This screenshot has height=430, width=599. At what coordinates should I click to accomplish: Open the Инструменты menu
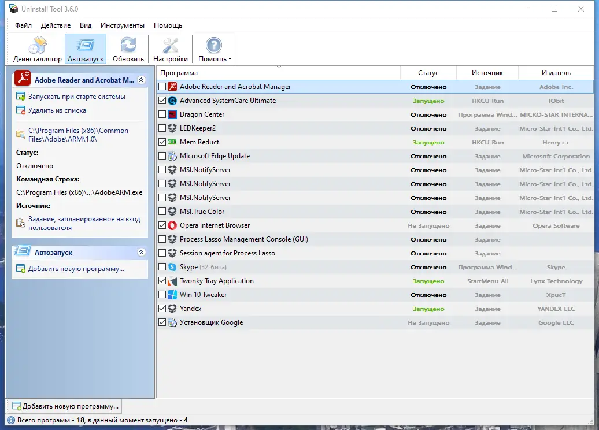(x=122, y=25)
